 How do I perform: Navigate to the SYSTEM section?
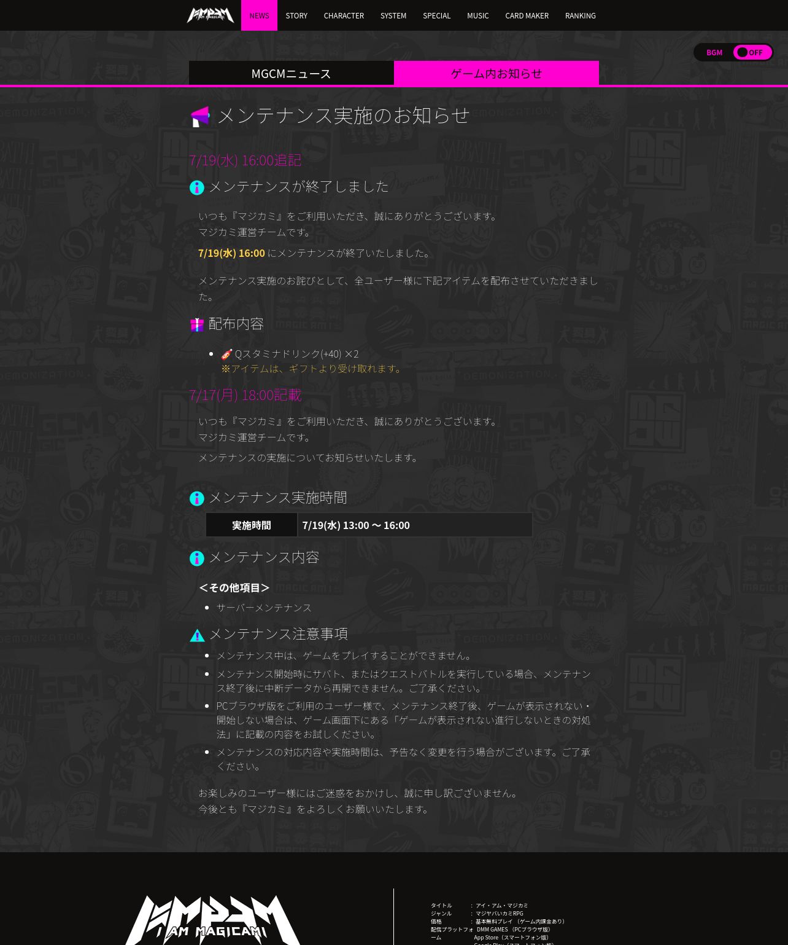point(393,15)
